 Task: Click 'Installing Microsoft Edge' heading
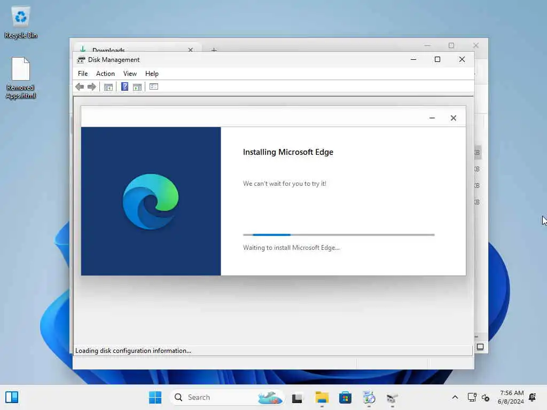coord(288,152)
